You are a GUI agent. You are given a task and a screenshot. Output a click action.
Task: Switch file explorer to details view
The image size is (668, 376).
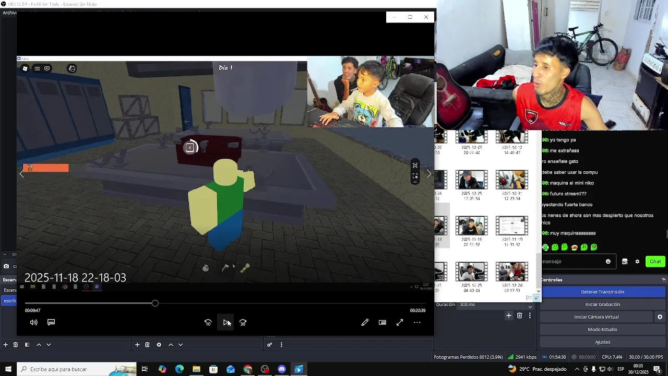[529, 298]
